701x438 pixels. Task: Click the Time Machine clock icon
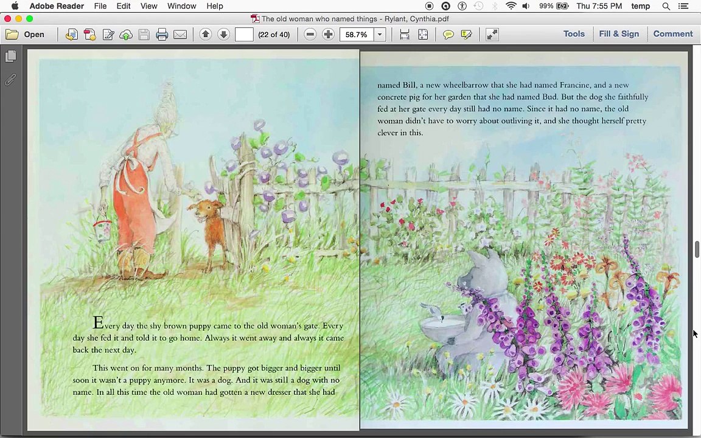478,6
